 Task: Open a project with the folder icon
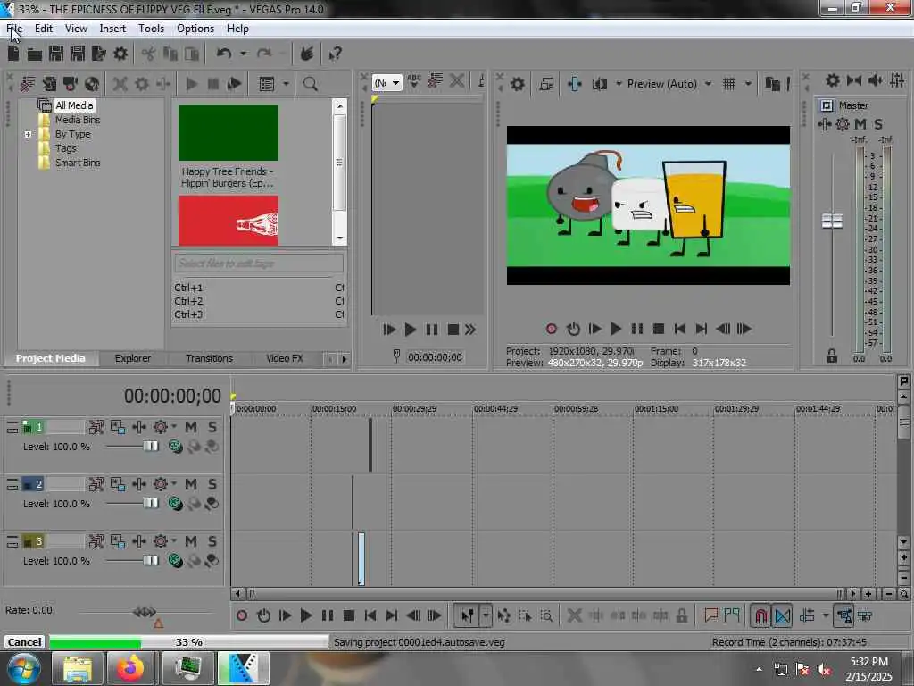point(35,54)
